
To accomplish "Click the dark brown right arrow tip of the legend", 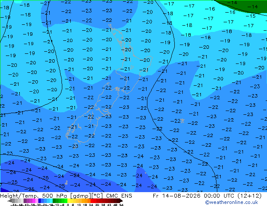I will tap(121, 201).
